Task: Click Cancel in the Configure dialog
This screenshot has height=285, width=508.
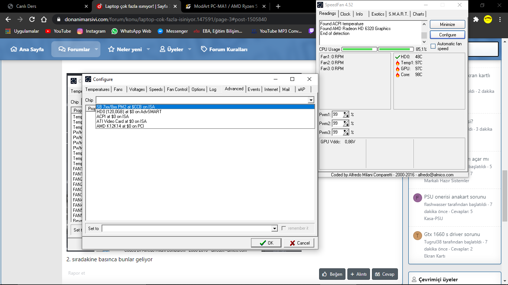Action: 299,243
